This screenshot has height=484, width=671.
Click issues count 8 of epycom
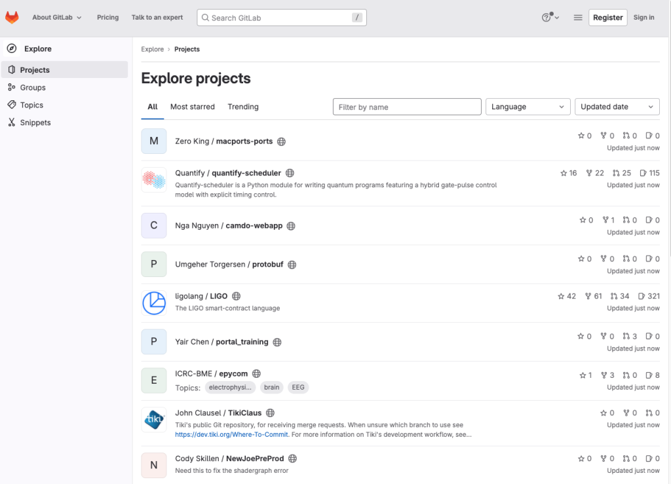pyautogui.click(x=653, y=375)
